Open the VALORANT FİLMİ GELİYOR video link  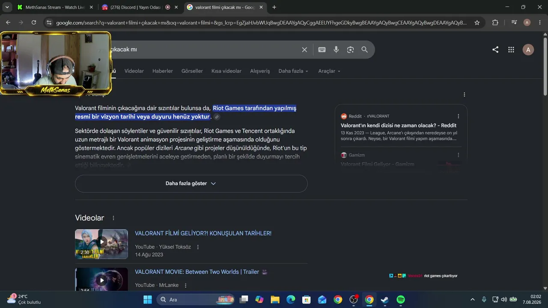(x=203, y=234)
